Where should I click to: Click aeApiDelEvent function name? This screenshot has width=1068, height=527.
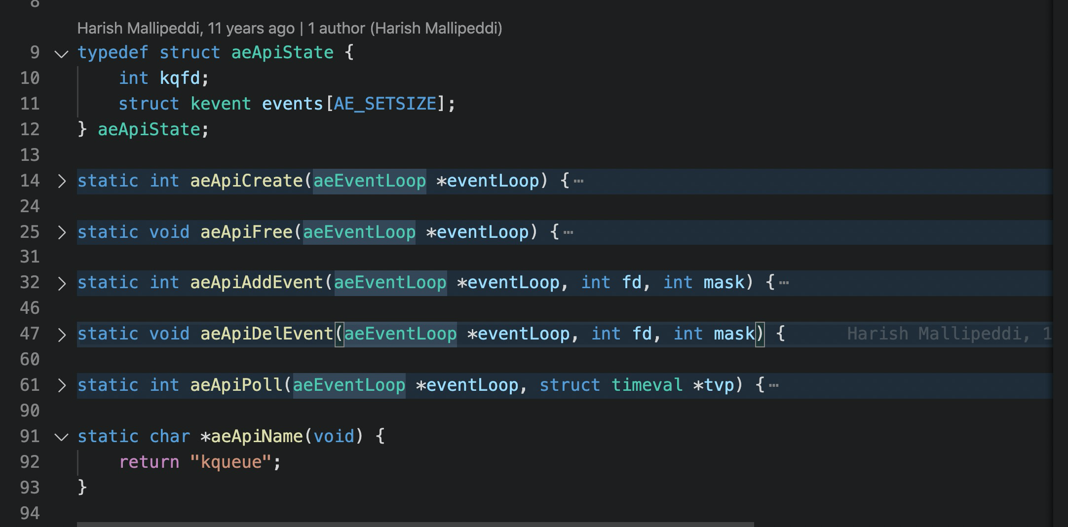(x=267, y=334)
